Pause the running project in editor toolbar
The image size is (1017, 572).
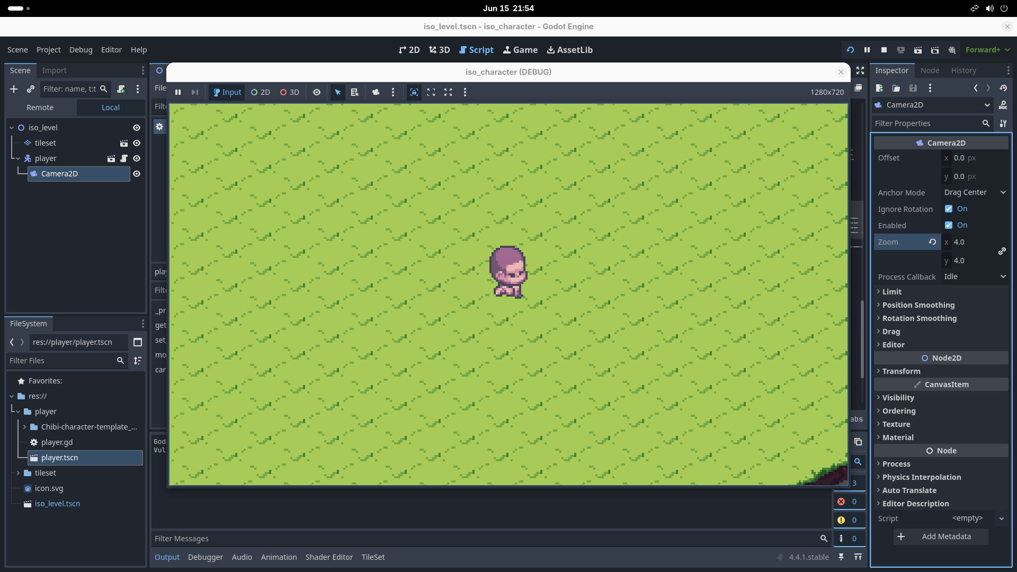(867, 50)
